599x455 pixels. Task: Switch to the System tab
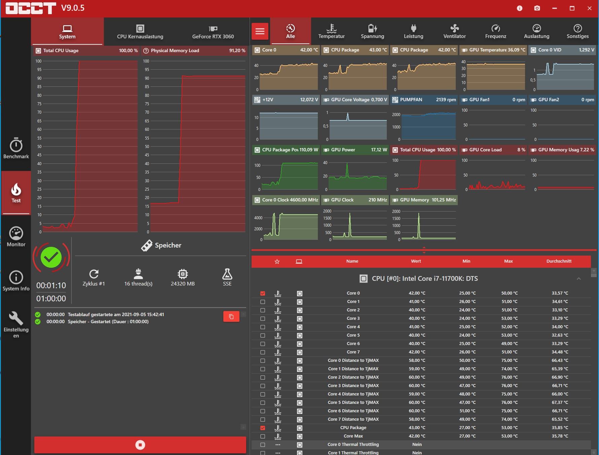[x=67, y=32]
